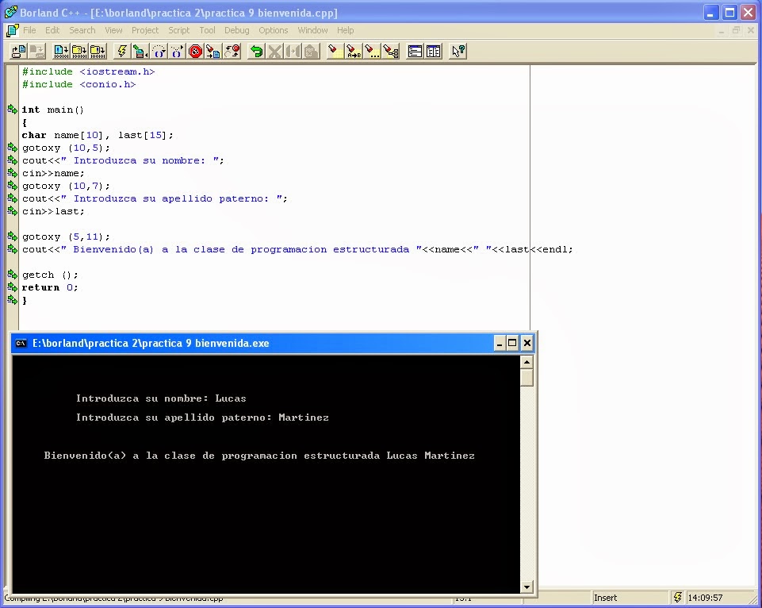Expand the Search menu

82,30
